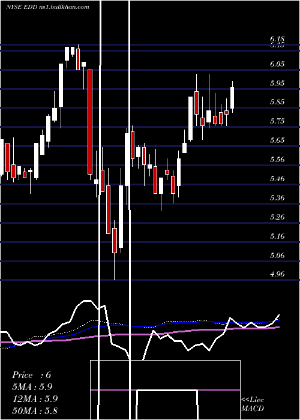The image size is (300, 420).
Task: Click the 6.18 price axis label
Action: (277, 40)
